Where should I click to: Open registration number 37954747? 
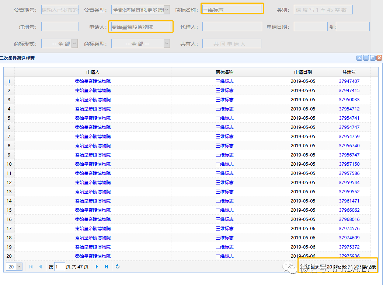pyautogui.click(x=349, y=127)
